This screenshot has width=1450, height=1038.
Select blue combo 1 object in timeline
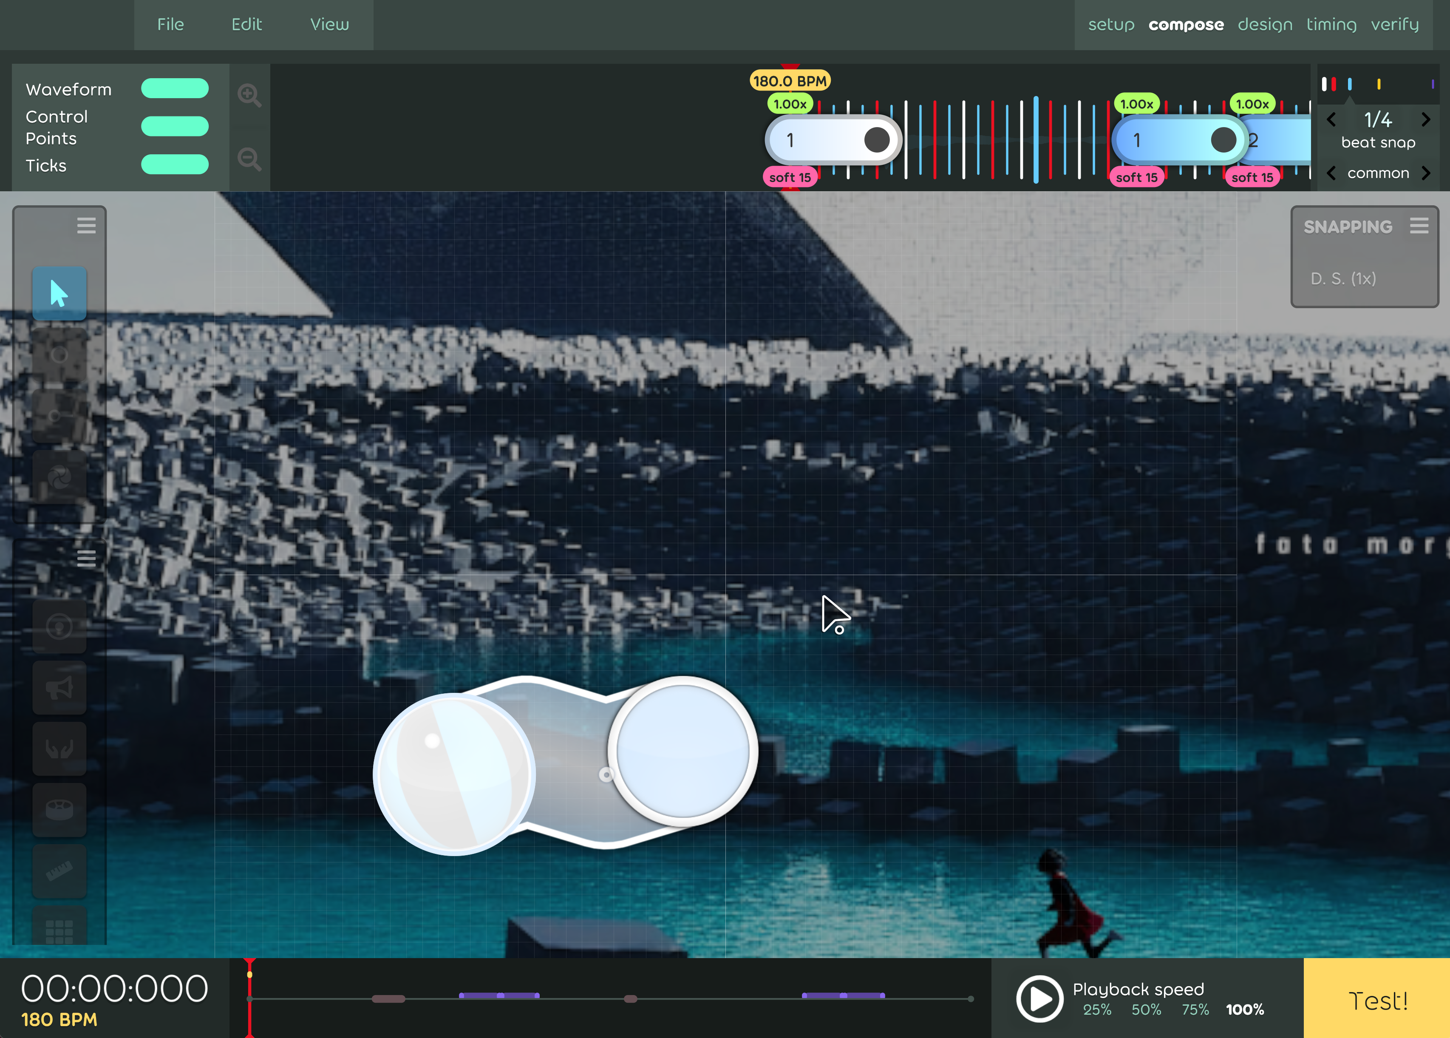(1180, 140)
